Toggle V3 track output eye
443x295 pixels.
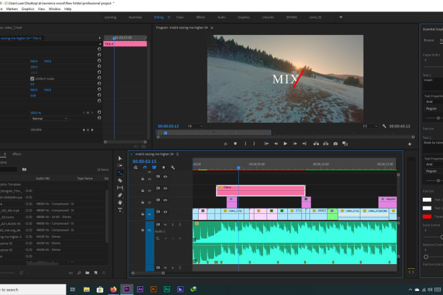coord(165,188)
